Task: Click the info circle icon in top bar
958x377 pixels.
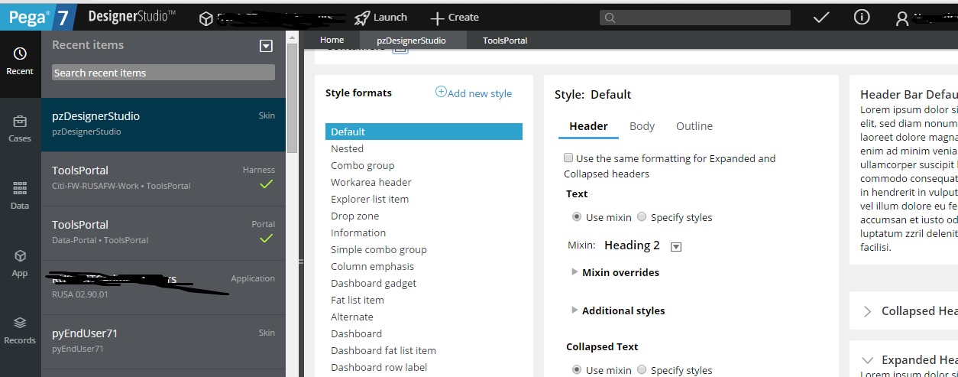Action: coord(862,17)
